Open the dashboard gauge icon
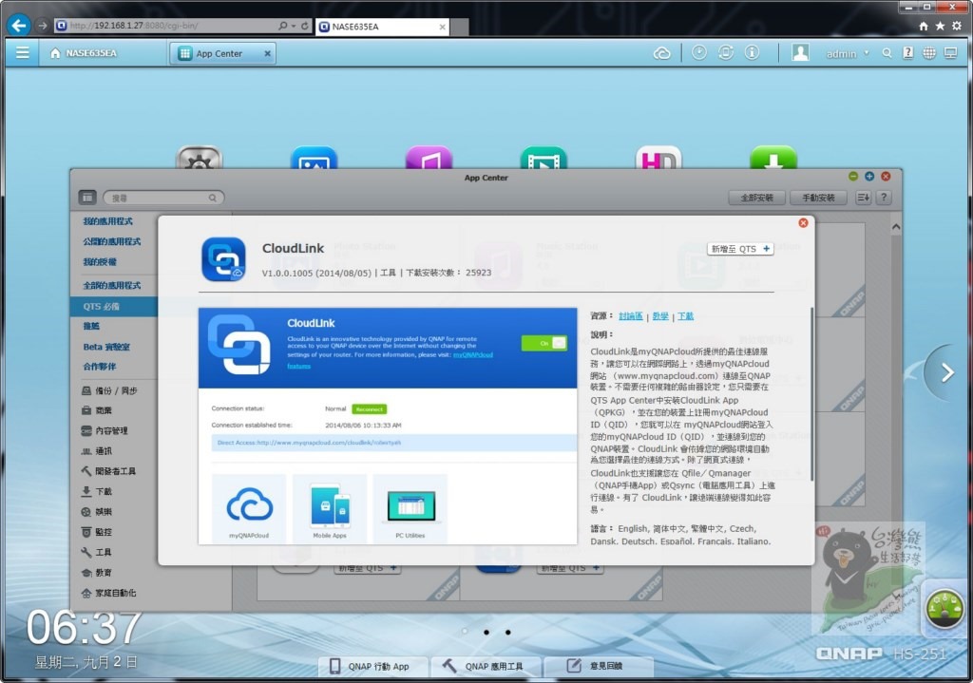 pyautogui.click(x=944, y=609)
